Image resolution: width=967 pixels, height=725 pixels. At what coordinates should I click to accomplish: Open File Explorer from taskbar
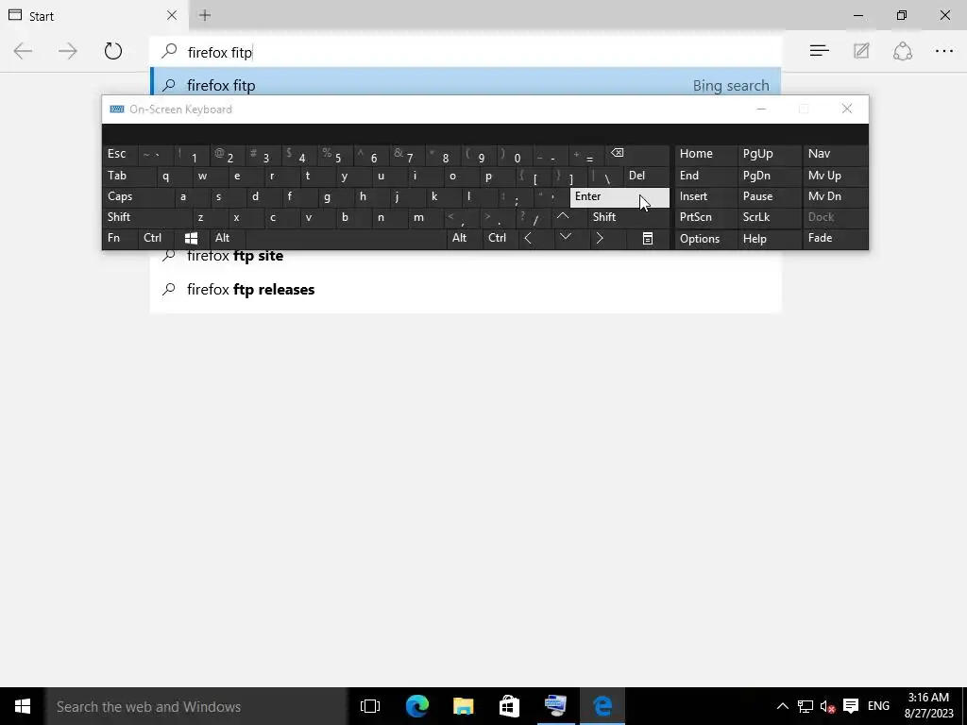pos(463,706)
